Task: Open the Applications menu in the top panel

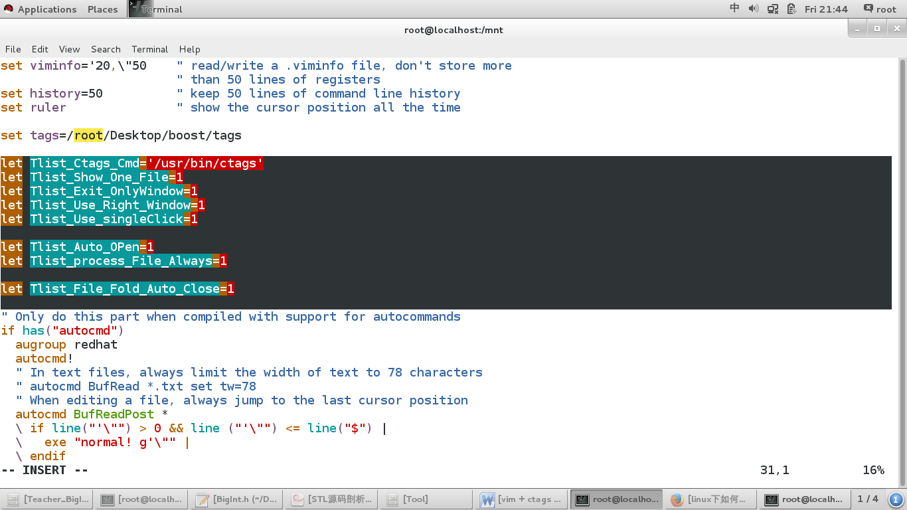Action: [46, 9]
